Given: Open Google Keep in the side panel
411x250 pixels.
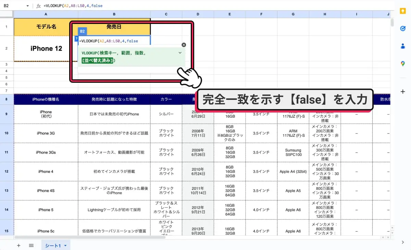Looking at the screenshot, I should (402, 11).
